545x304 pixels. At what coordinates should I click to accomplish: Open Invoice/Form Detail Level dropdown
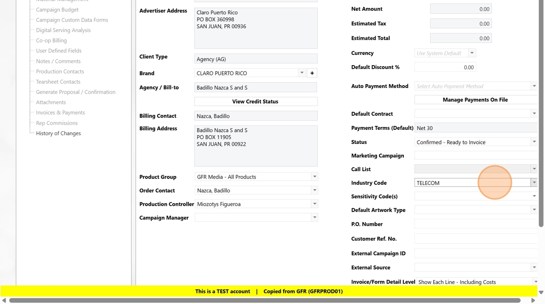tap(535, 282)
